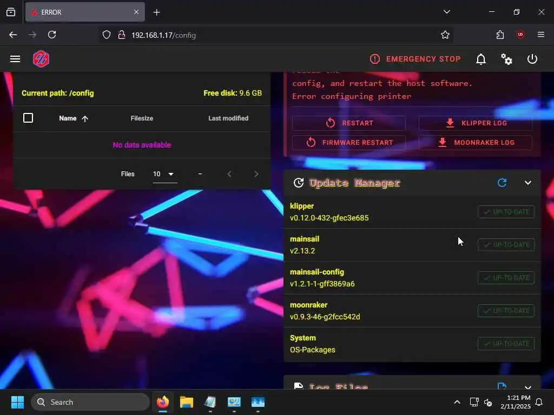The image size is (554, 415).
Task: Trigger the Emergency Stop button
Action: (x=415, y=59)
